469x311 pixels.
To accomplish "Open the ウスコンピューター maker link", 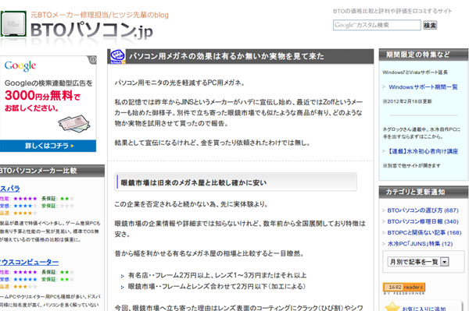I will point(30,262).
